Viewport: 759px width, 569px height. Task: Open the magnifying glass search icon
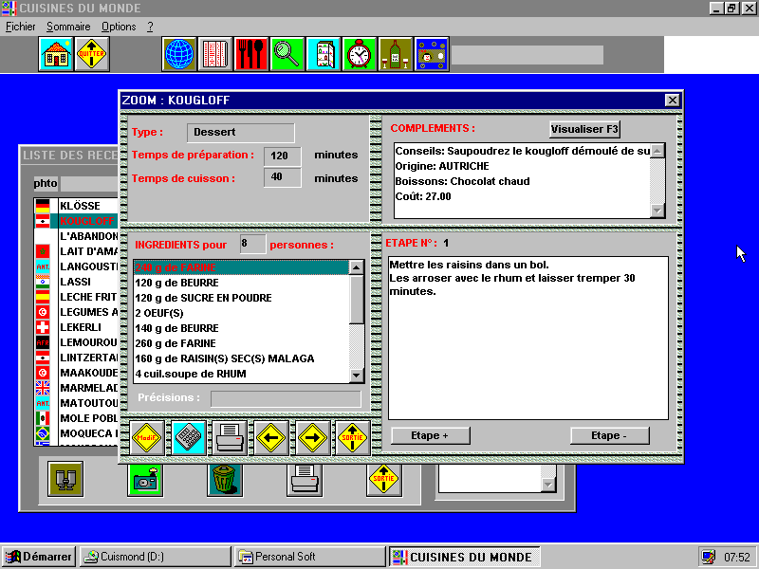pos(287,54)
